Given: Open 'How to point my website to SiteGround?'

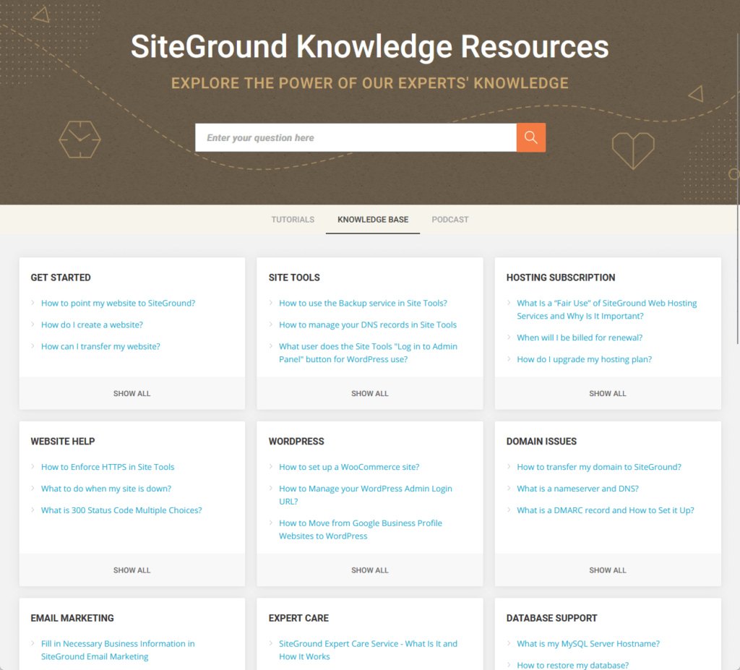Looking at the screenshot, I should pos(118,303).
